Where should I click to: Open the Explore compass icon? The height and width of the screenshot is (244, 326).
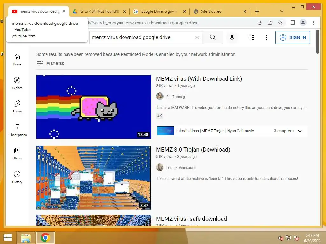(17, 80)
